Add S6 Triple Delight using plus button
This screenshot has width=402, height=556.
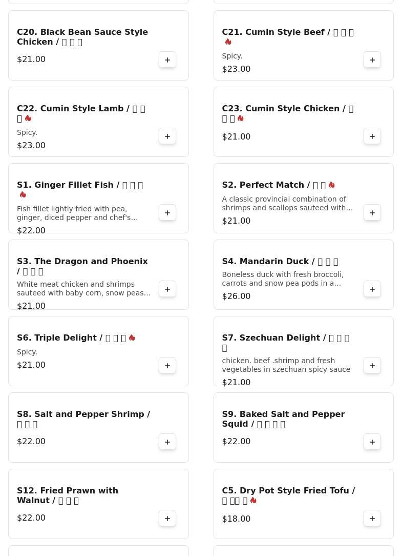[167, 366]
